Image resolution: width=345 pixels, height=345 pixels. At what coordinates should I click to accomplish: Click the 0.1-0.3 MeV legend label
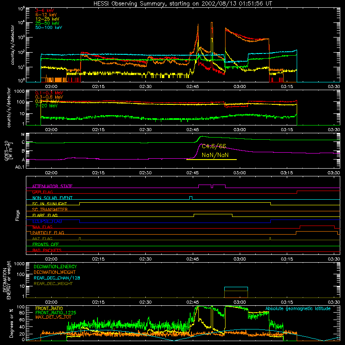click(49, 93)
